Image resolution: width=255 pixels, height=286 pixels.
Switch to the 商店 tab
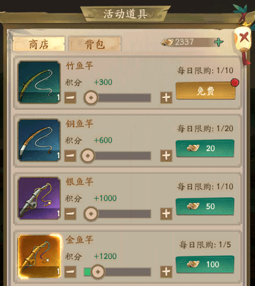coord(38,44)
